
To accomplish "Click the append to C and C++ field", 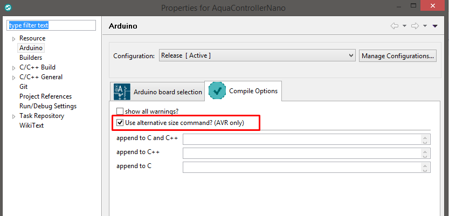I will (x=302, y=140).
